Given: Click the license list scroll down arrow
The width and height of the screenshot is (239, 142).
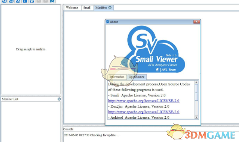Looking at the screenshot, I should (196, 117).
